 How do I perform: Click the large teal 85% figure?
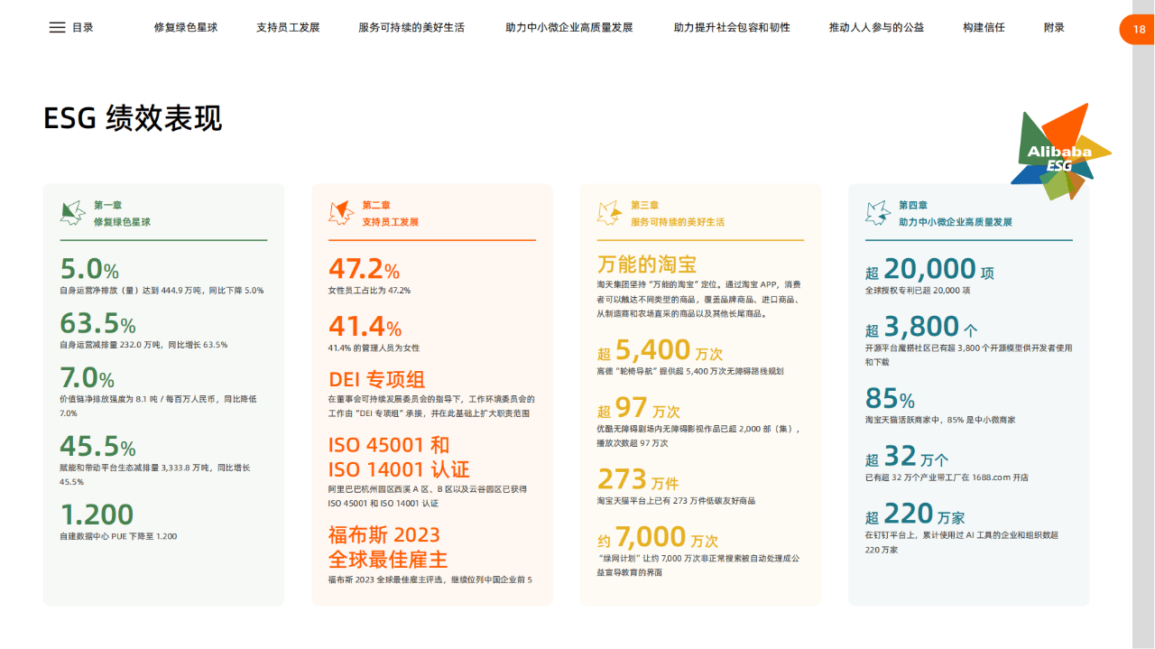(890, 398)
